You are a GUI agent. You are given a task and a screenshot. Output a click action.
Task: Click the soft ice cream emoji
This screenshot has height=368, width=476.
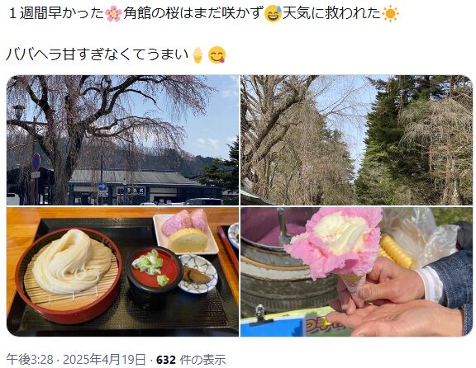(x=198, y=55)
